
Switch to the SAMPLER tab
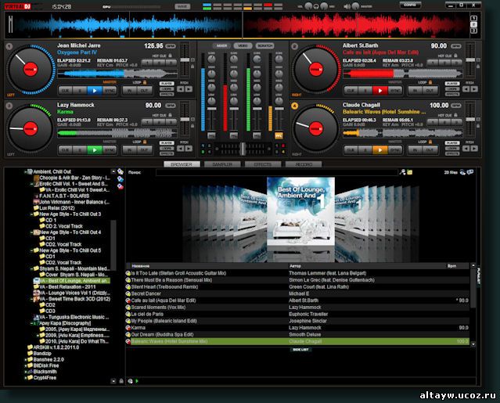222,164
